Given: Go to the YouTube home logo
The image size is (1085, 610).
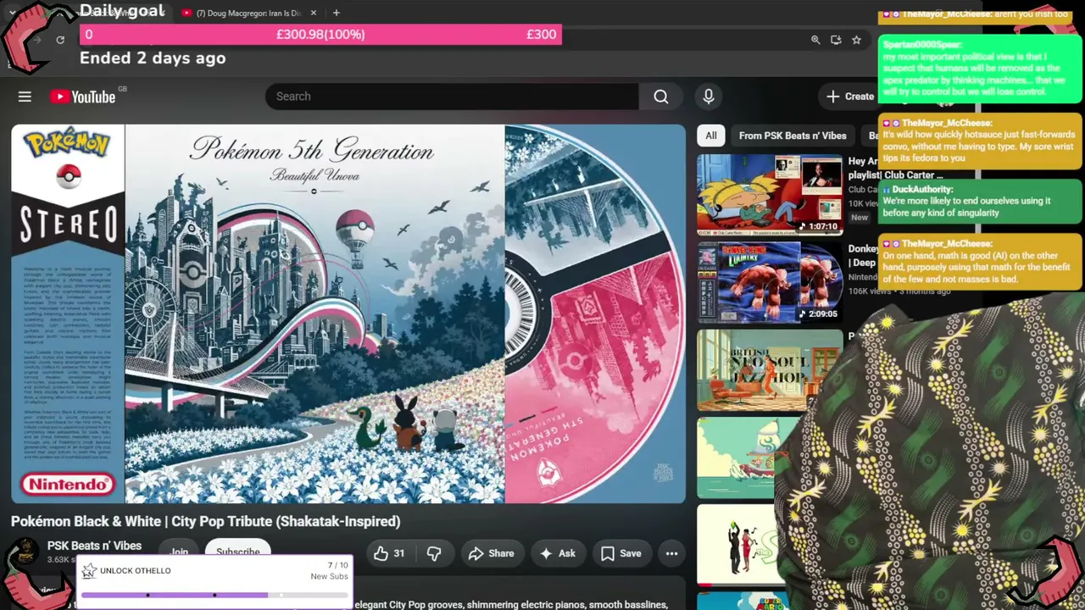Looking at the screenshot, I should click(83, 97).
